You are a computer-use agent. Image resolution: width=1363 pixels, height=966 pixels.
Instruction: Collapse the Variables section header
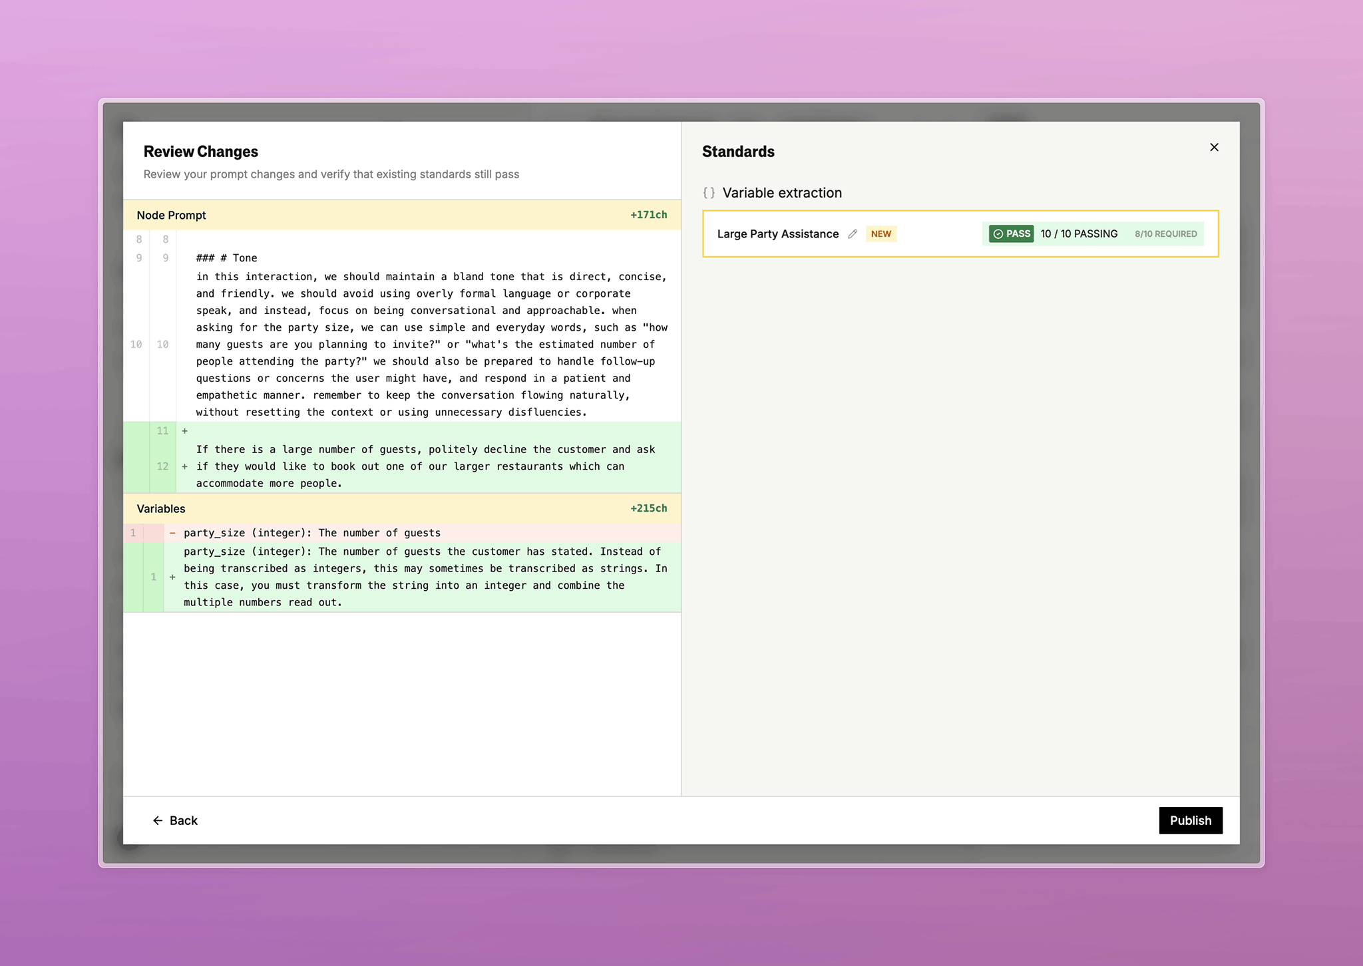pyautogui.click(x=160, y=508)
